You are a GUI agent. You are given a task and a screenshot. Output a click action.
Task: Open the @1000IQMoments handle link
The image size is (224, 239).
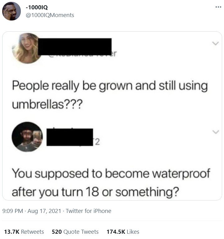click(50, 15)
